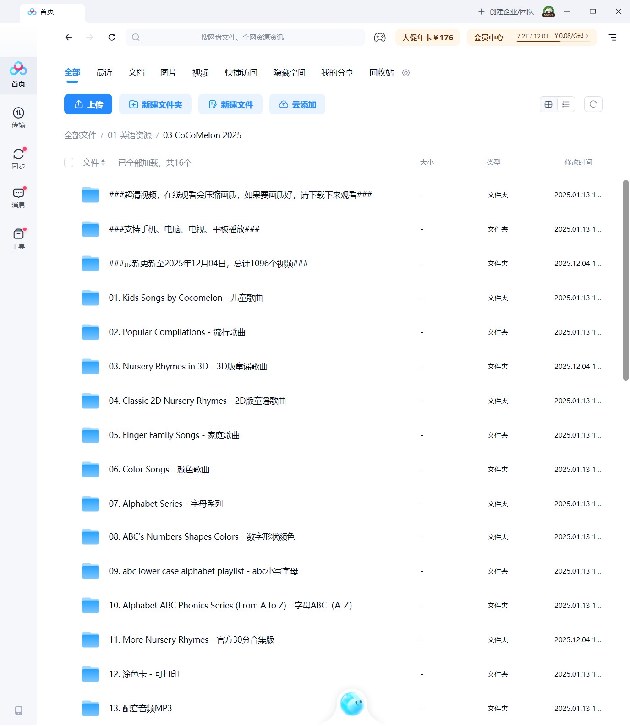Open the Tools (工具) sidebar icon
This screenshot has height=726, width=630.
(x=18, y=238)
